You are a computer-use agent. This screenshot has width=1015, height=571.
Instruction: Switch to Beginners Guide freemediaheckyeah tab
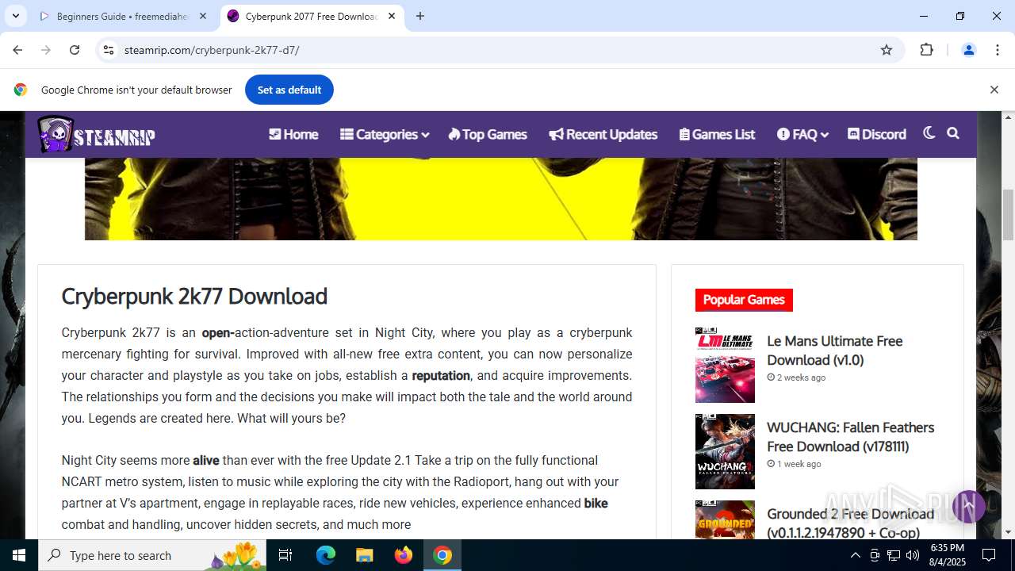(x=123, y=16)
